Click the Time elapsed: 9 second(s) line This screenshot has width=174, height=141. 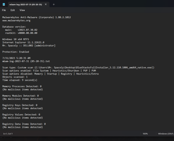20,80
